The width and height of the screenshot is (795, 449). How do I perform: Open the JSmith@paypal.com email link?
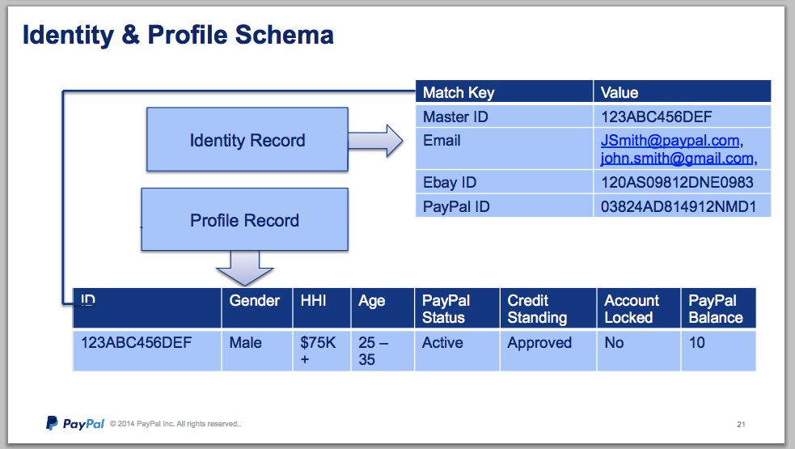point(670,141)
